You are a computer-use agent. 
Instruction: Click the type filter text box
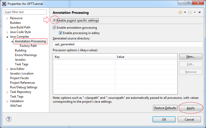coord(25,12)
